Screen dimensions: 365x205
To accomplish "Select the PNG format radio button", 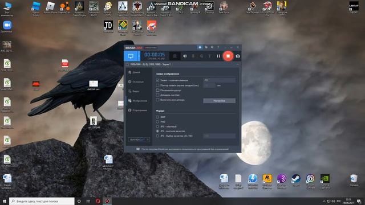I will [157, 122].
